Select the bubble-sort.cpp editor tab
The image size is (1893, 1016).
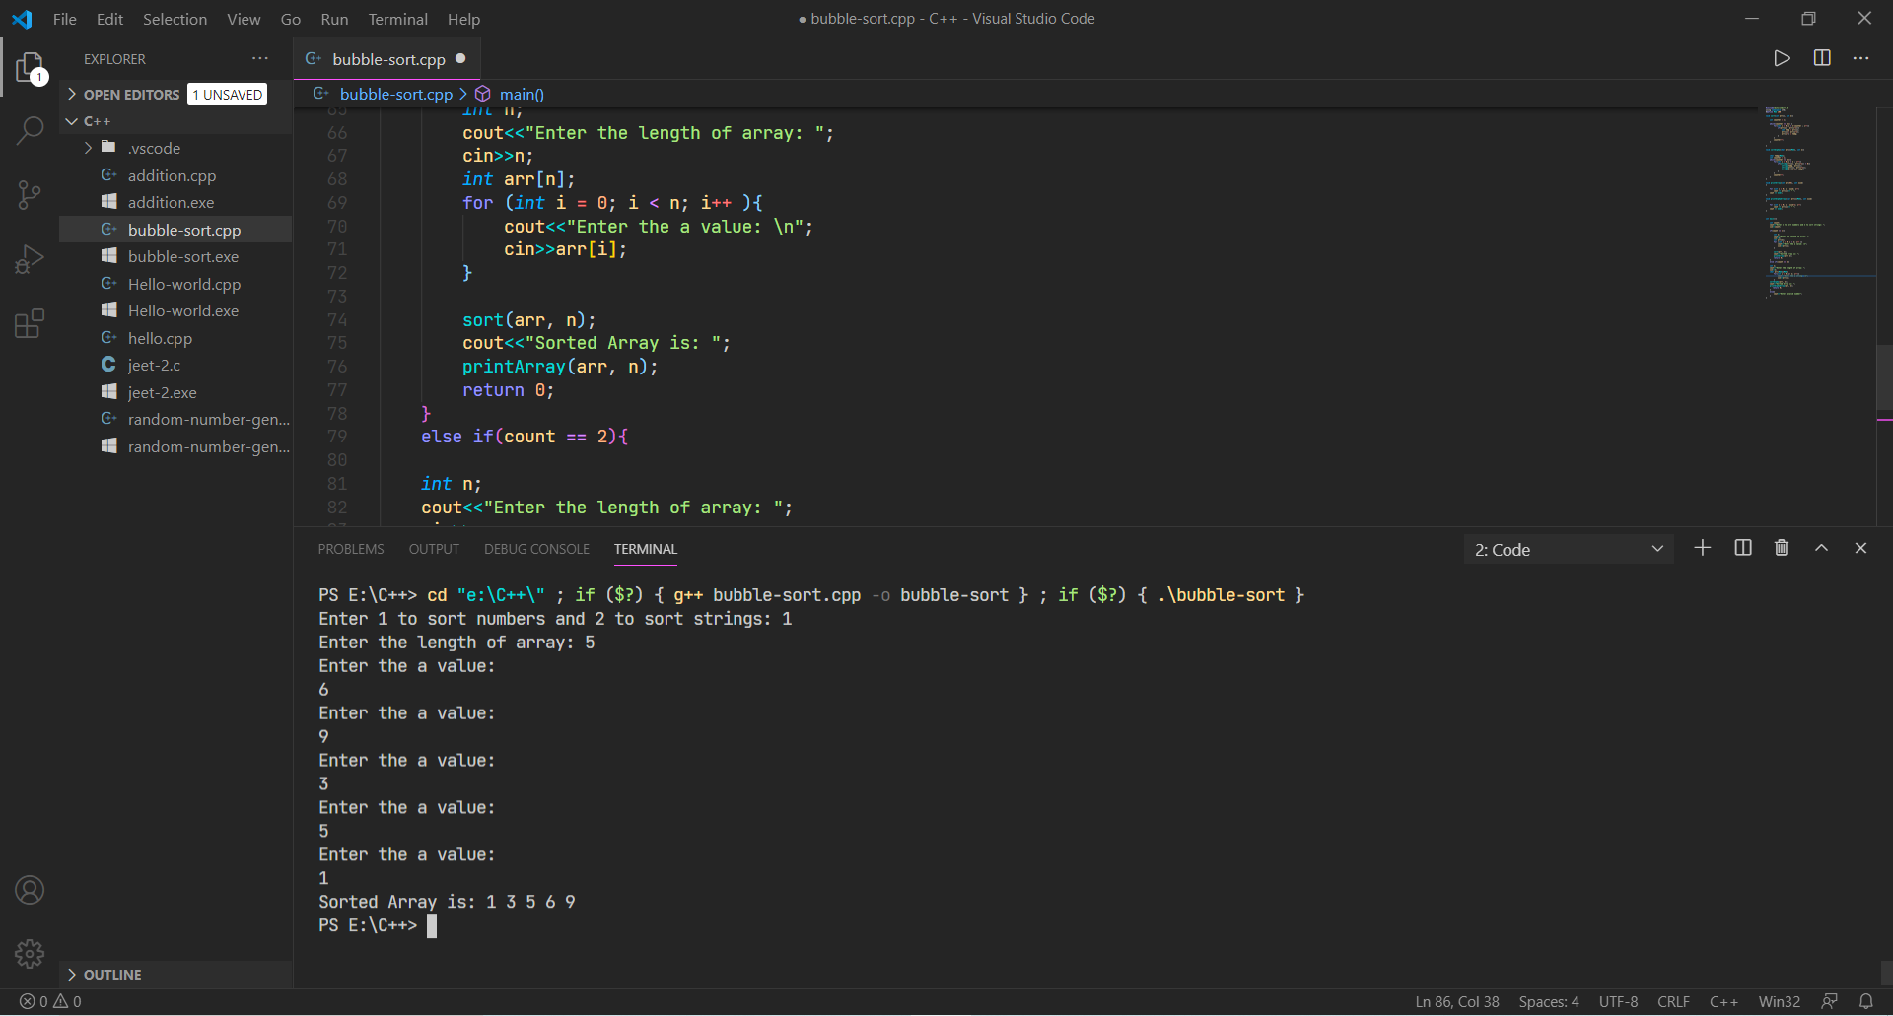click(386, 59)
